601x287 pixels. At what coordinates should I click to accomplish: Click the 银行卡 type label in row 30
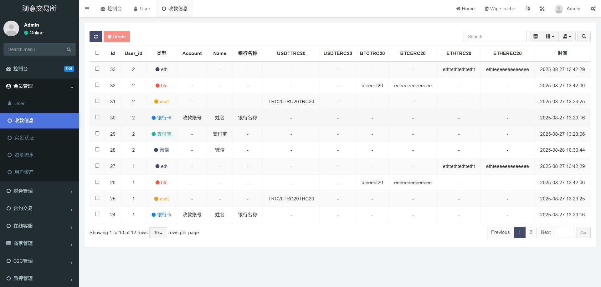164,118
